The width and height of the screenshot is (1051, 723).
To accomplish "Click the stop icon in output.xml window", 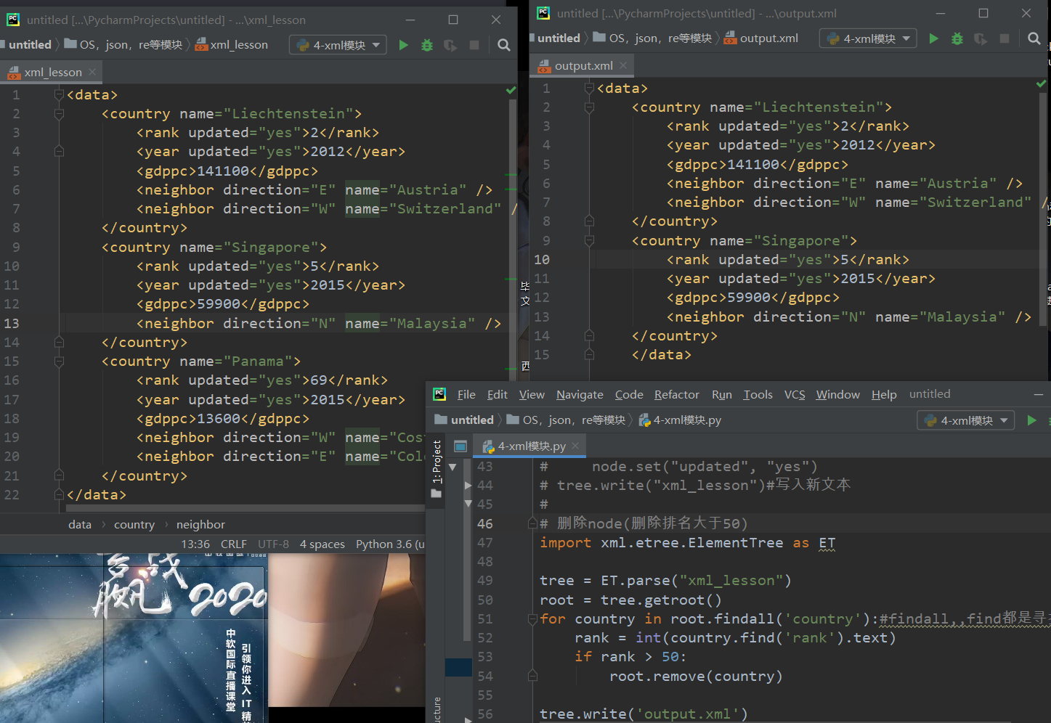I will pyautogui.click(x=1005, y=38).
